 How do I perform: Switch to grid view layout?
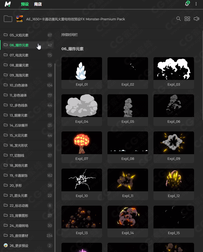coord(187,19)
